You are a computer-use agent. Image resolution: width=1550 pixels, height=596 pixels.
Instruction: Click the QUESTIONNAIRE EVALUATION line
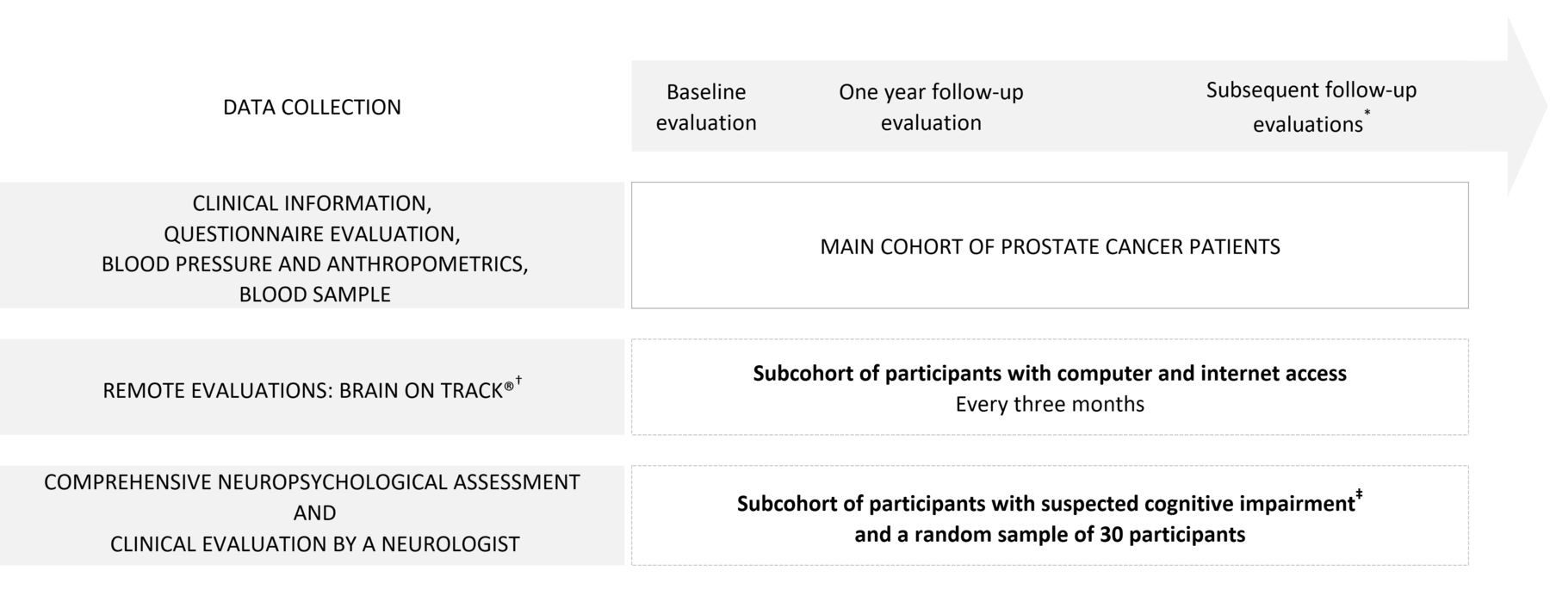click(312, 233)
